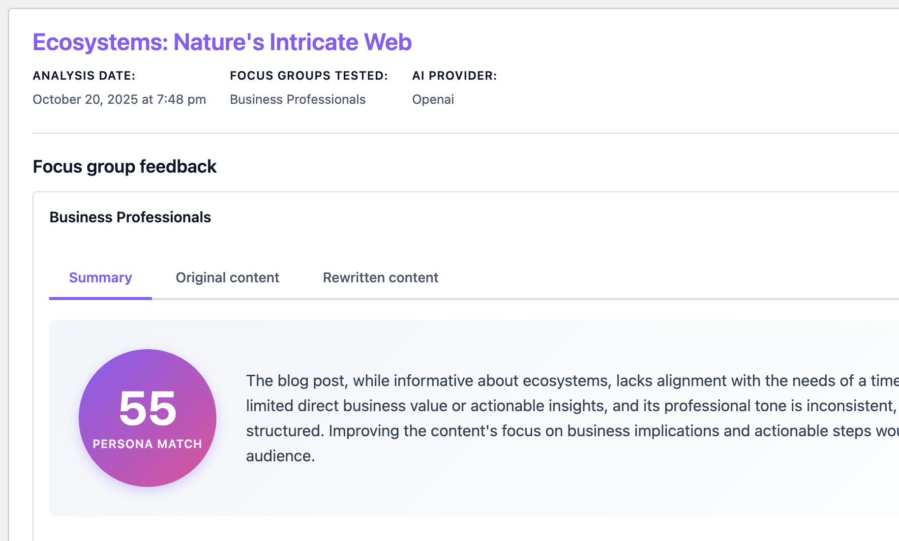Image resolution: width=899 pixels, height=541 pixels.
Task: Click the FOCUS GROUPS TESTED label
Action: tap(309, 76)
